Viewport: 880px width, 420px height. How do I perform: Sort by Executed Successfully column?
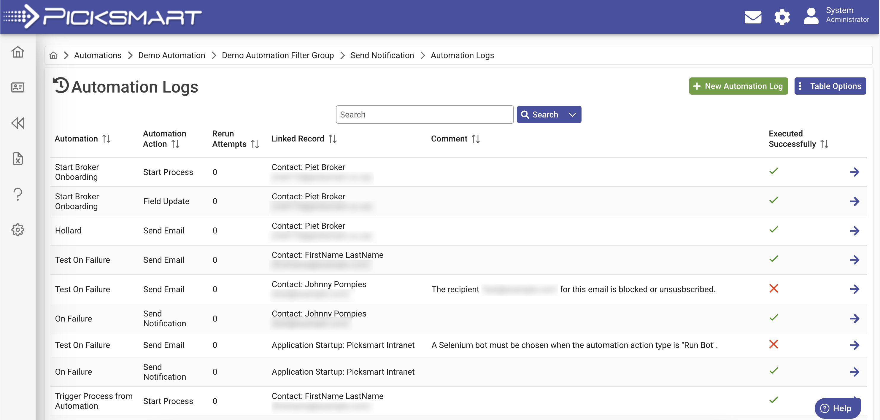pos(824,144)
